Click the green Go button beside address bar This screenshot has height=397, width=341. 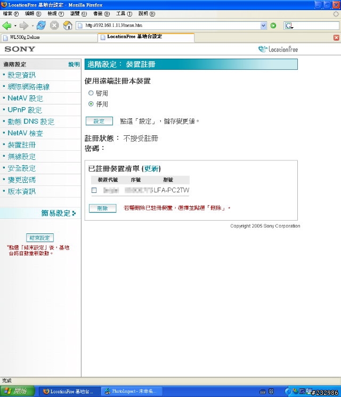click(x=273, y=26)
